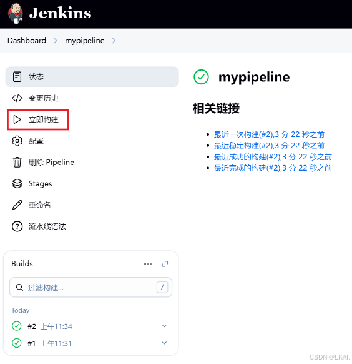Click the Jenkins title text
Viewport: 352px width, 364px height.
coord(60,13)
